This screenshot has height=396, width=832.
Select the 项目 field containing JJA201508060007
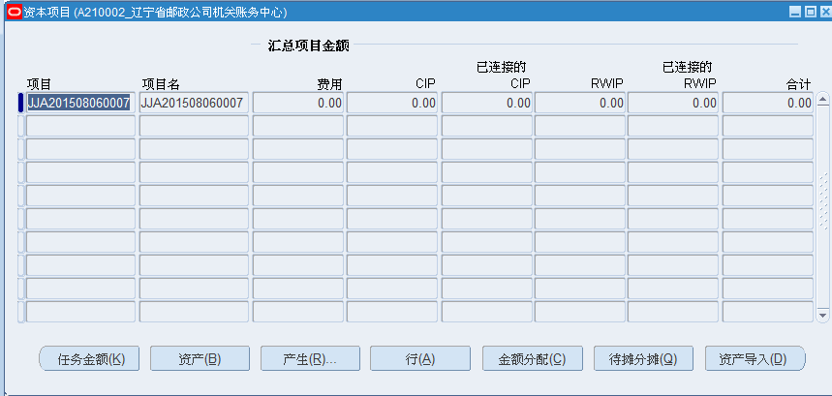point(79,103)
